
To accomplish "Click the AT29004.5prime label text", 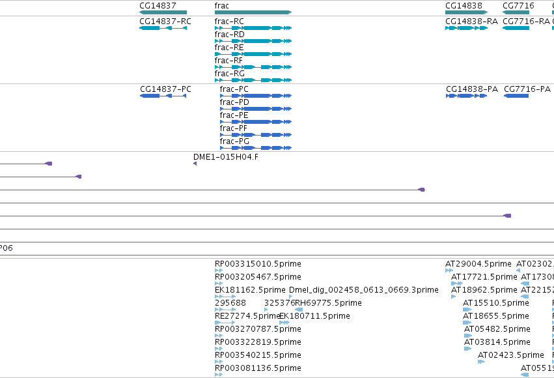I will [478, 264].
